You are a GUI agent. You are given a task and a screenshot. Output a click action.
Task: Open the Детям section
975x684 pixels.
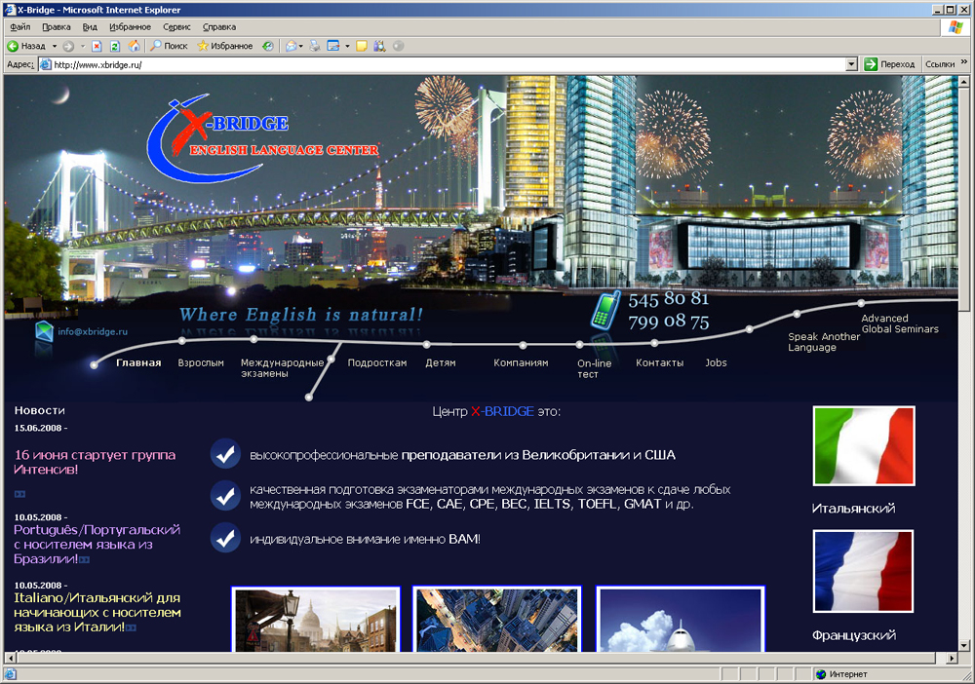[x=441, y=362]
